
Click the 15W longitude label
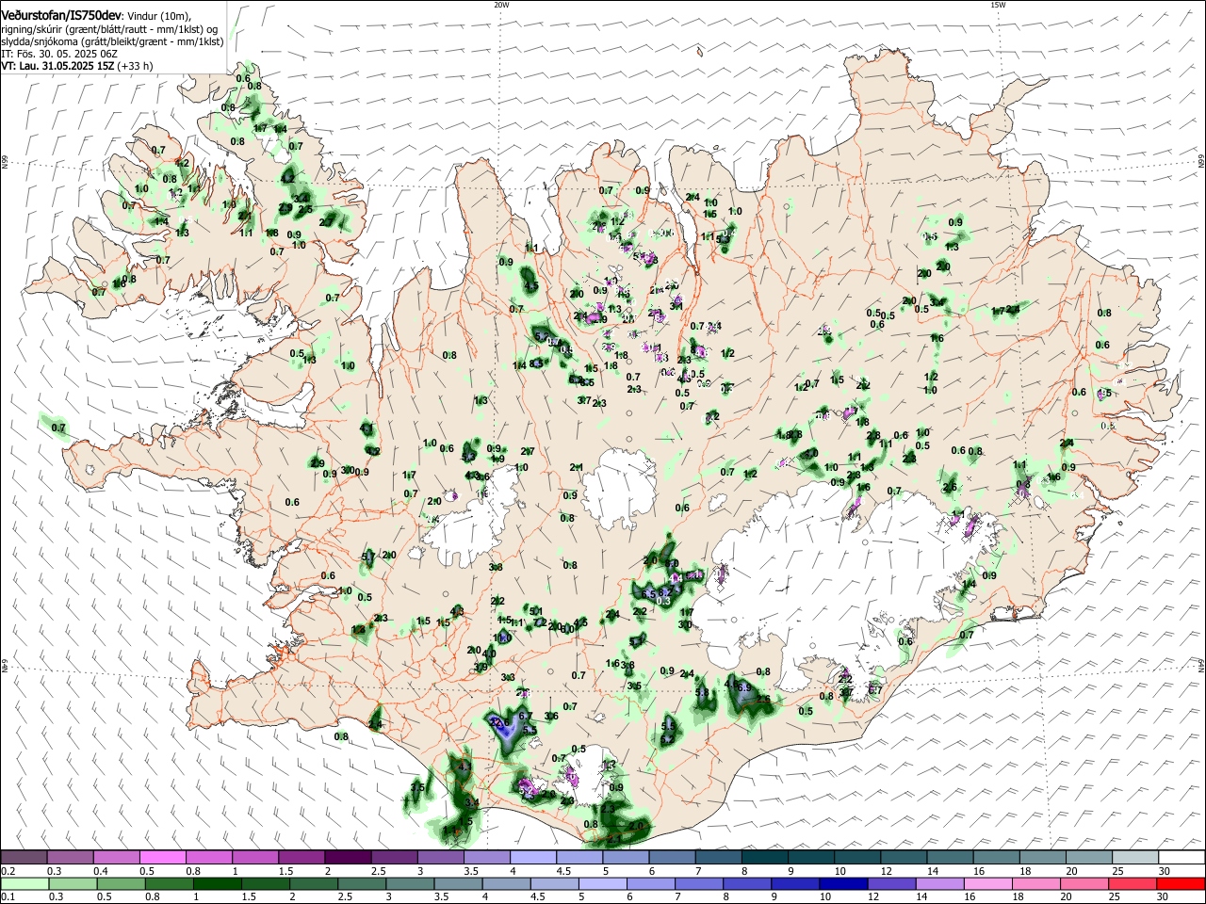[x=998, y=5]
